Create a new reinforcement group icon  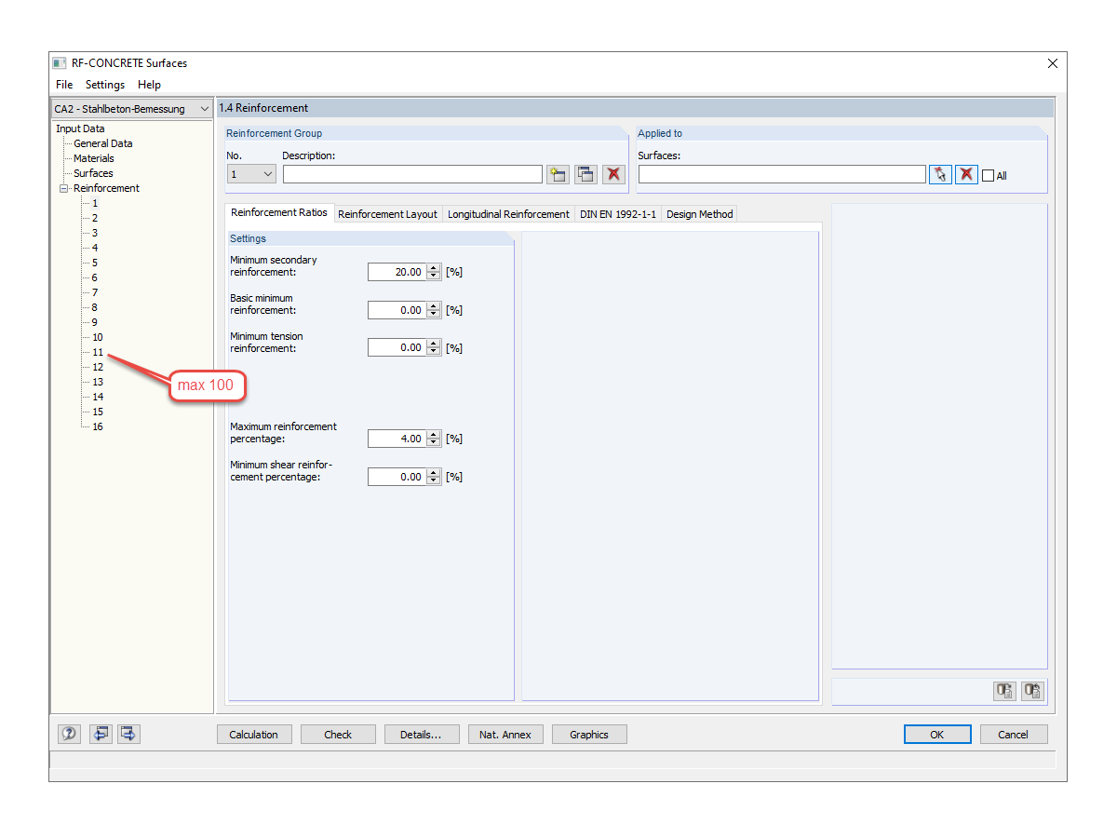pyautogui.click(x=558, y=174)
